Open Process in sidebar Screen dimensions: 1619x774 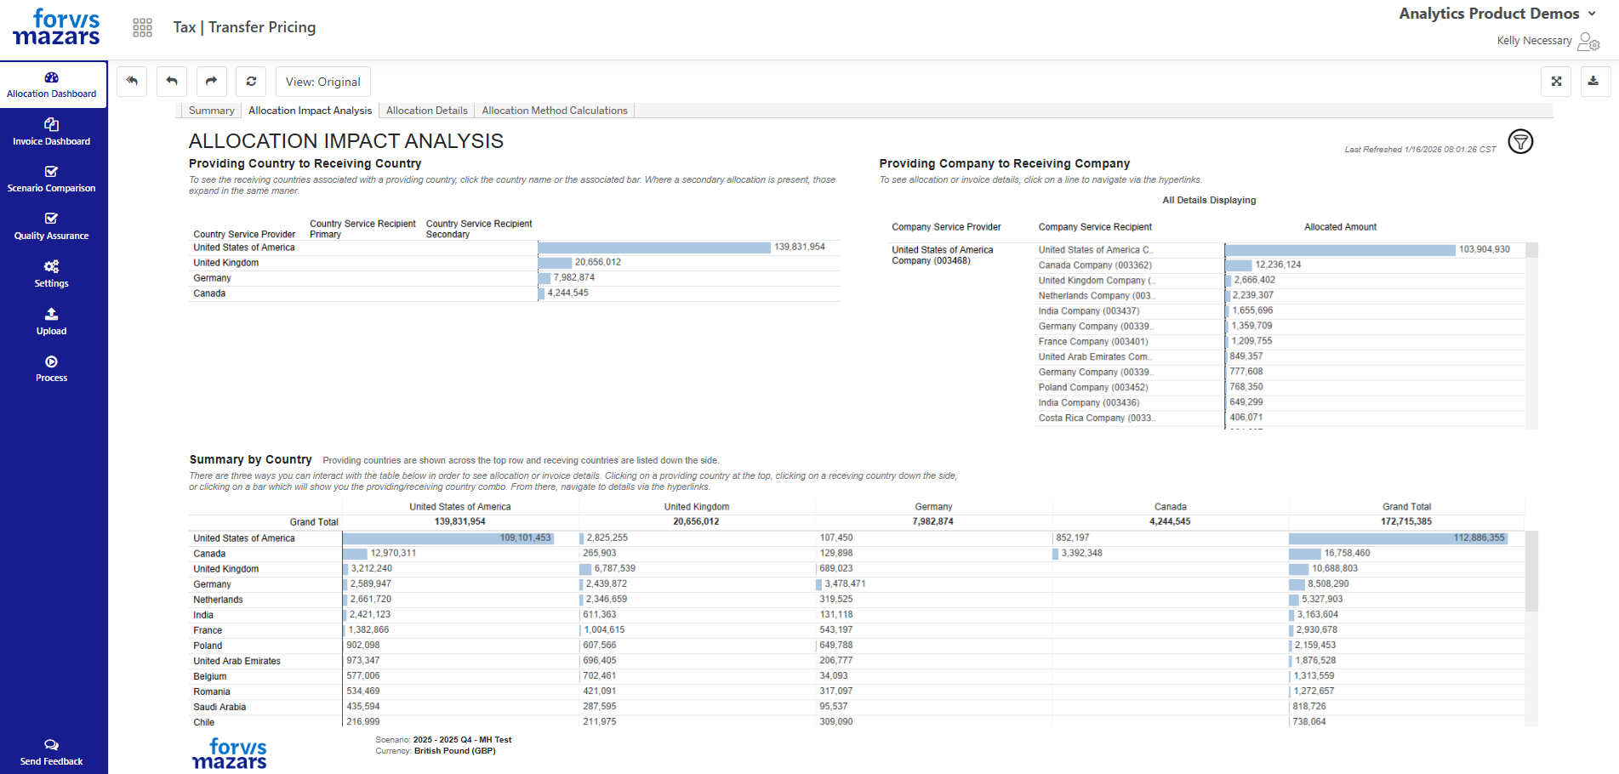point(52,368)
